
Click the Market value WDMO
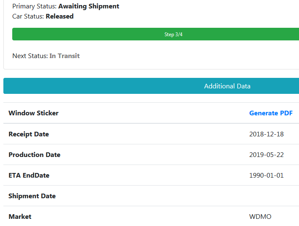[x=260, y=216]
